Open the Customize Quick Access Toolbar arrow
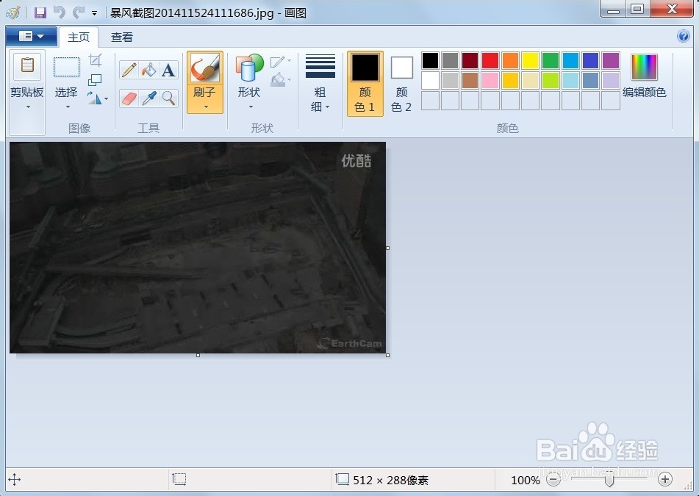This screenshot has height=496, width=699. click(95, 13)
